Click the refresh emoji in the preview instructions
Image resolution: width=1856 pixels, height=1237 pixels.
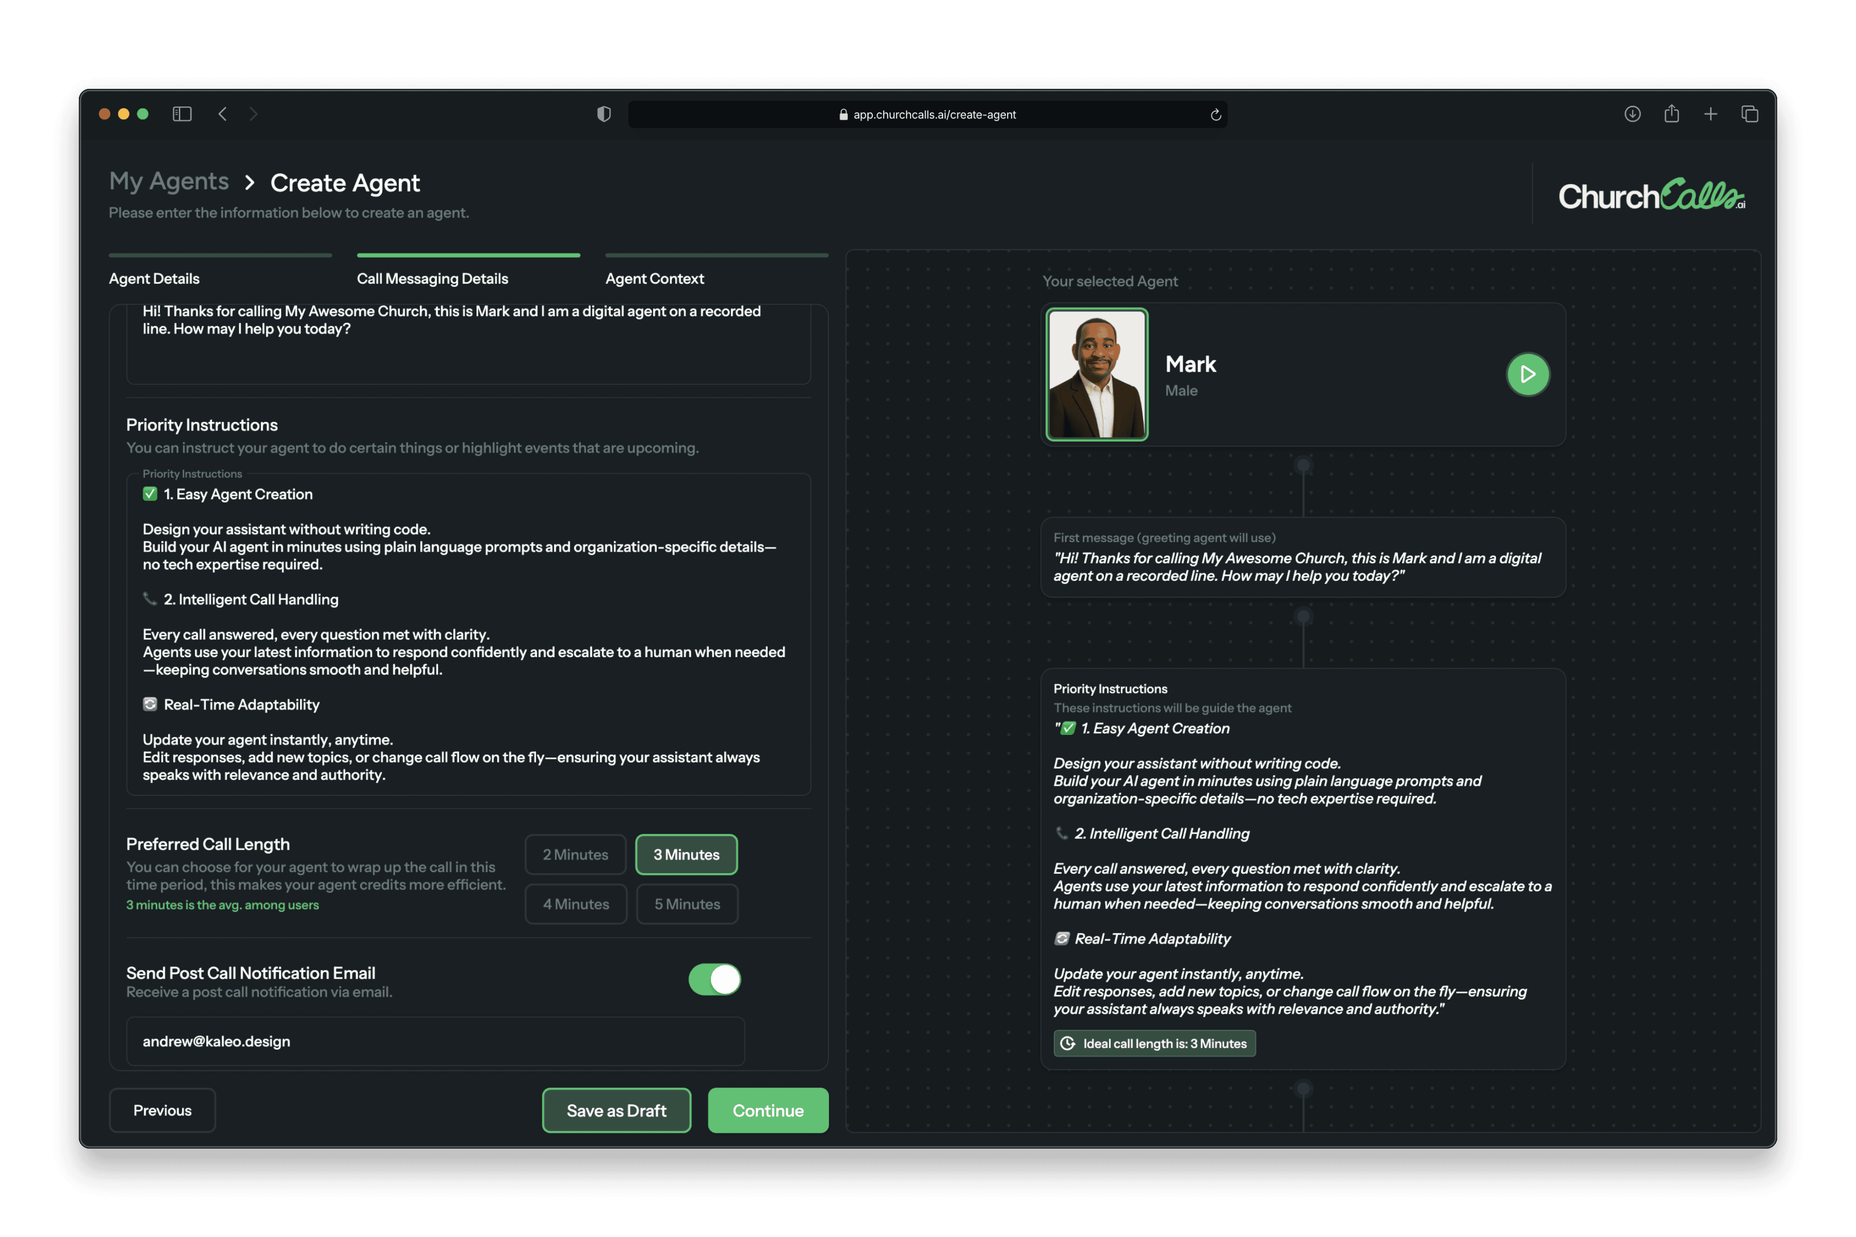pyautogui.click(x=1061, y=938)
